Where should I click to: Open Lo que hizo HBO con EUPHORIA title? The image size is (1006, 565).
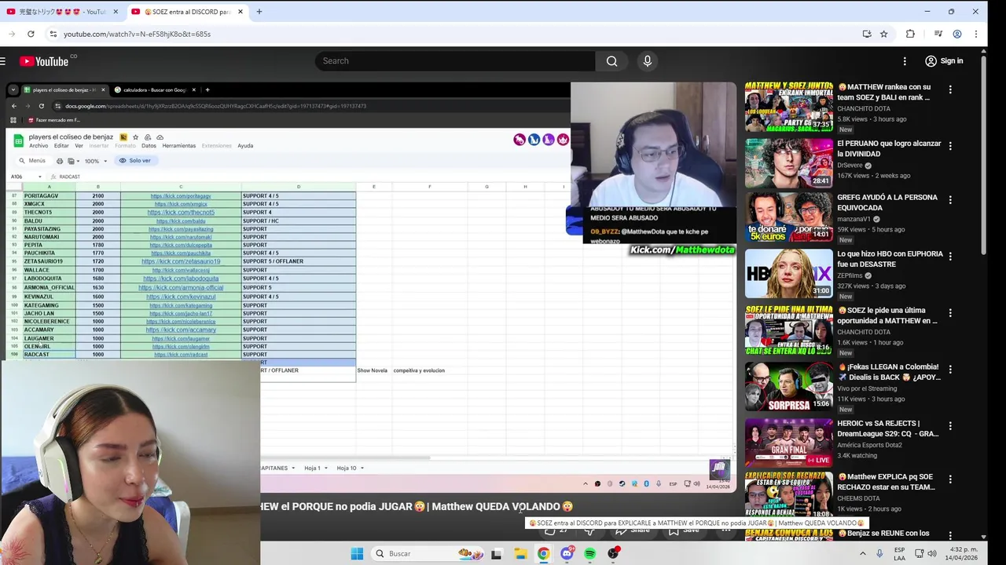click(890, 259)
